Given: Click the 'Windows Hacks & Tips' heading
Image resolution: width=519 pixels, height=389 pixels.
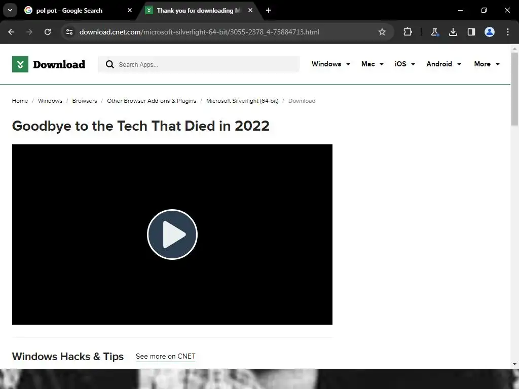Looking at the screenshot, I should tap(68, 357).
